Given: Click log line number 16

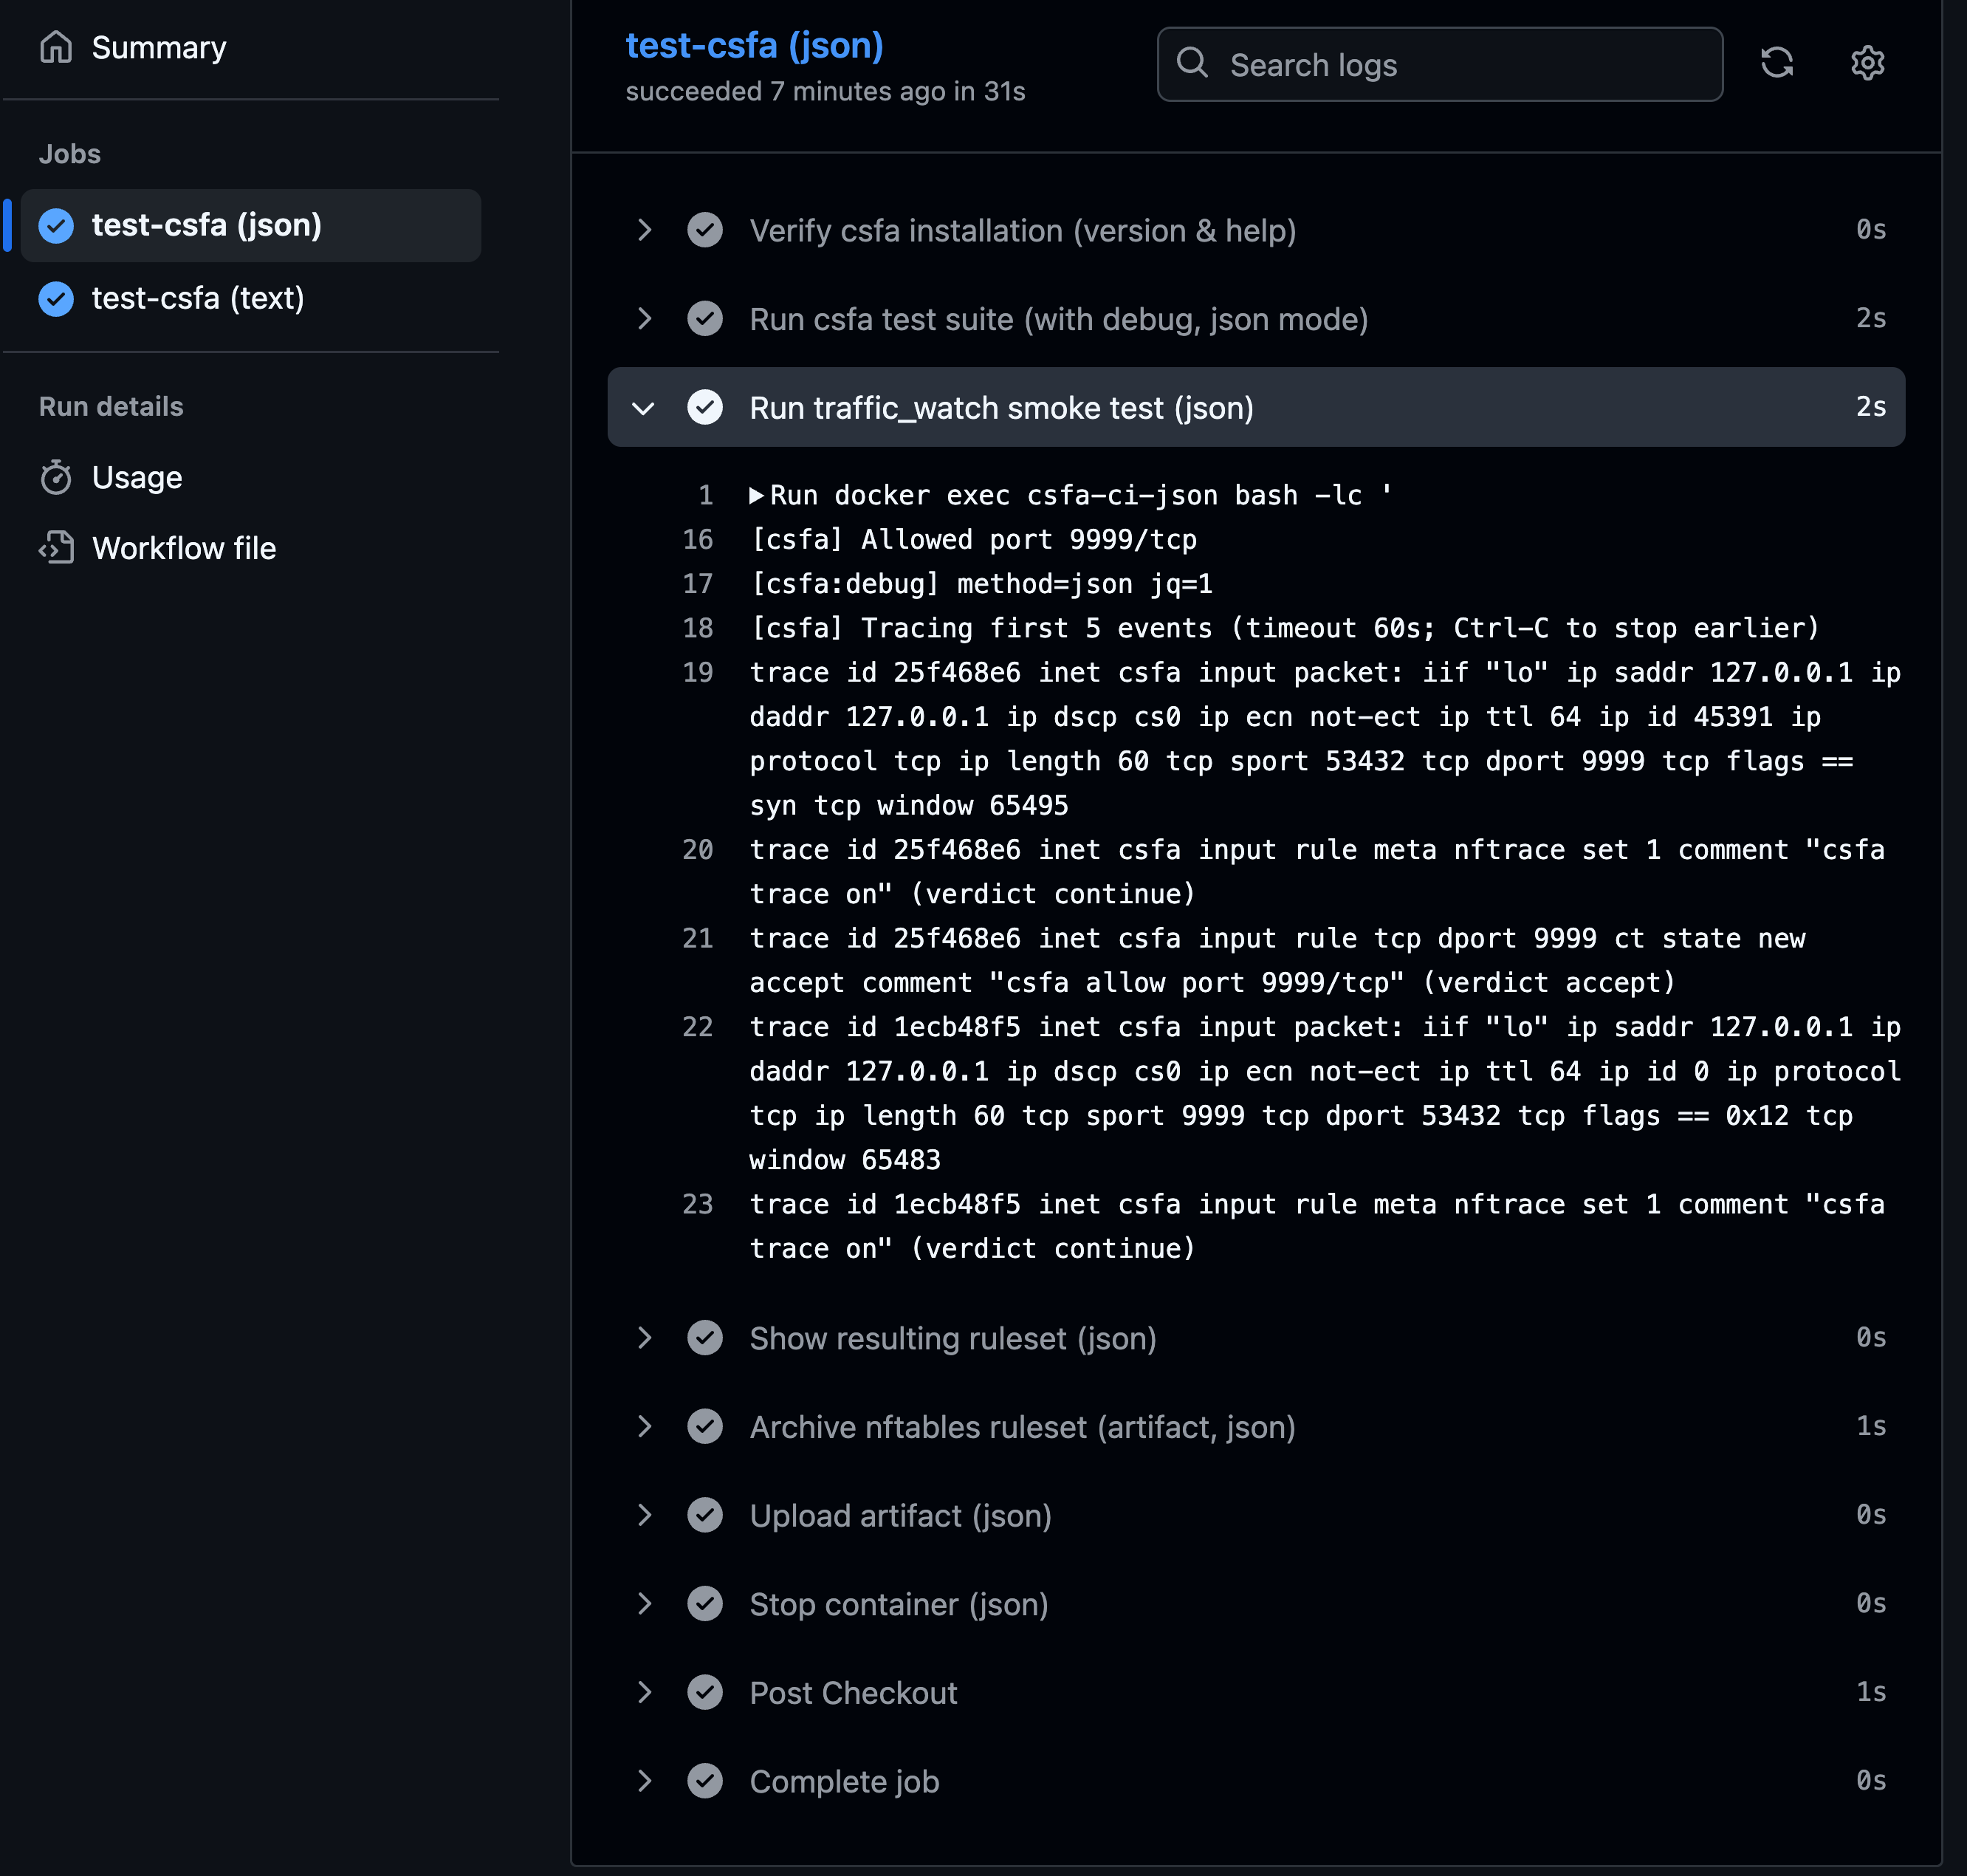Looking at the screenshot, I should (698, 540).
